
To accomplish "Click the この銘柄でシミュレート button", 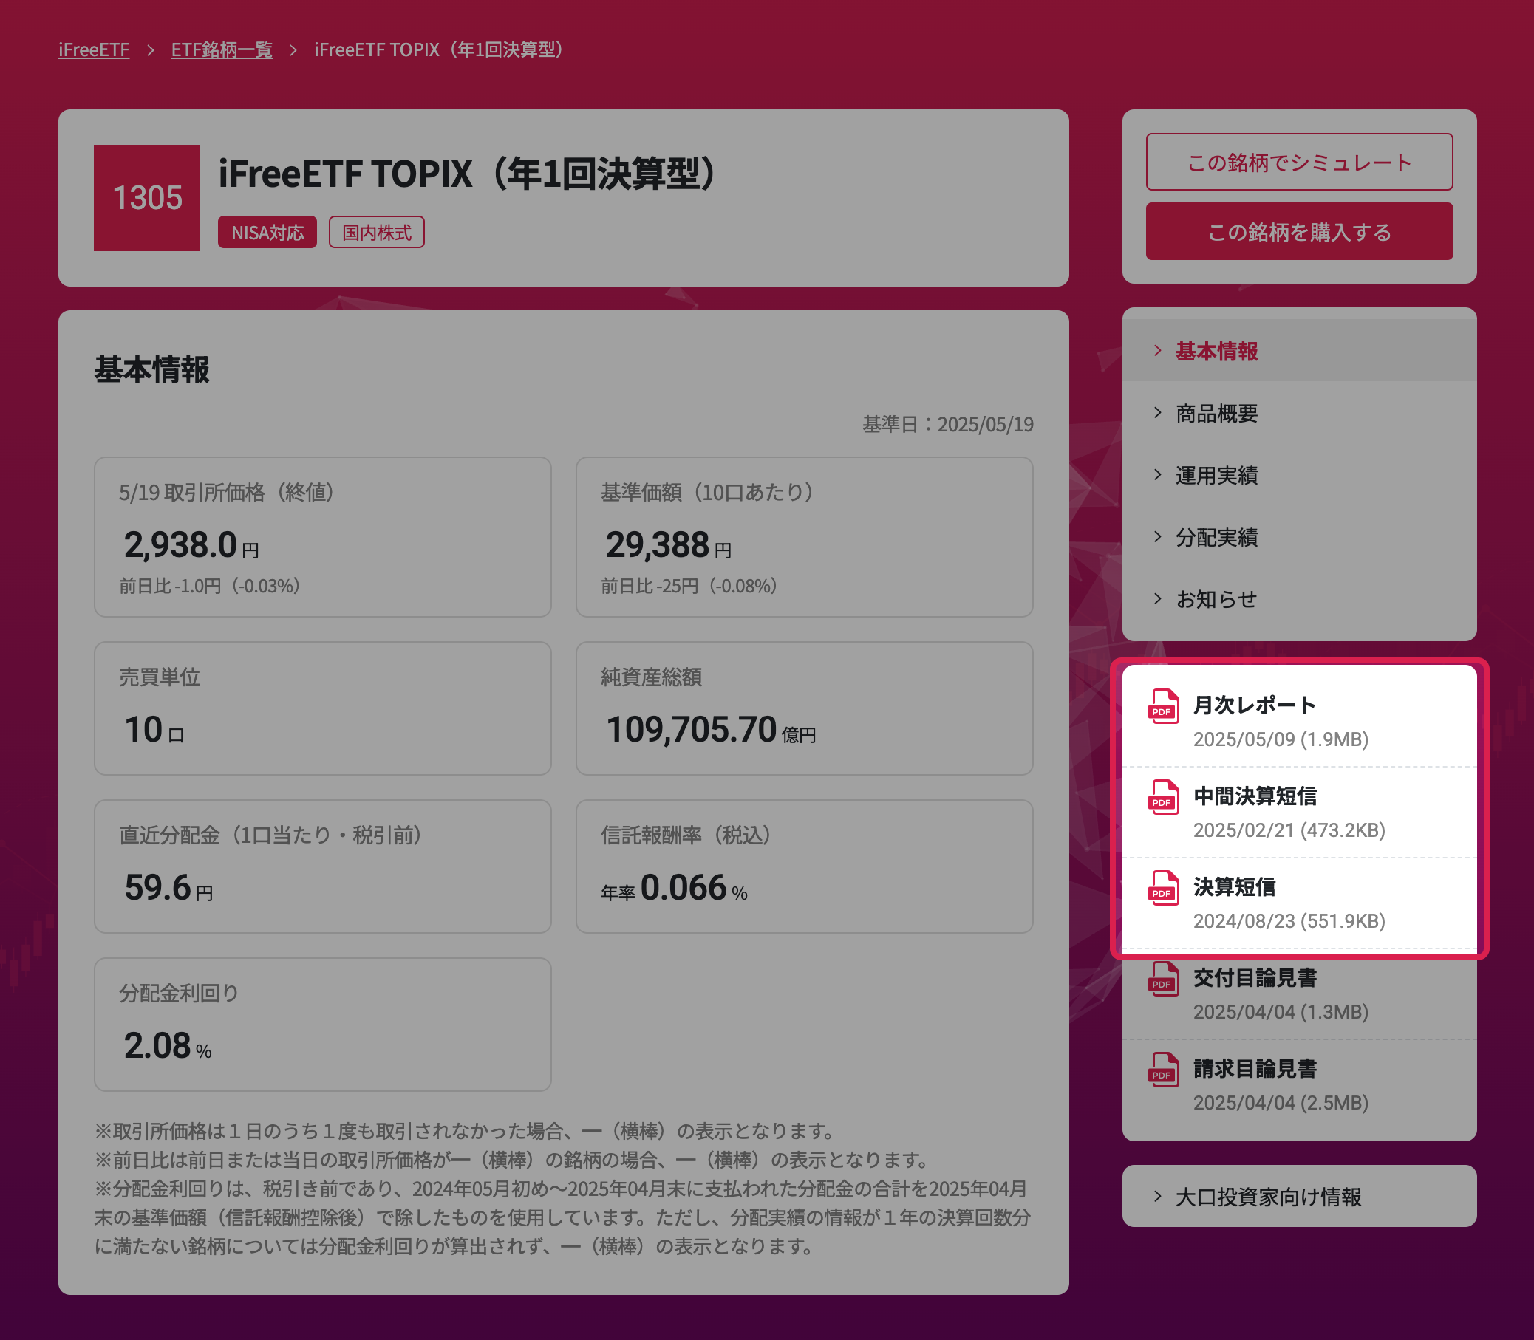I will click(1299, 162).
